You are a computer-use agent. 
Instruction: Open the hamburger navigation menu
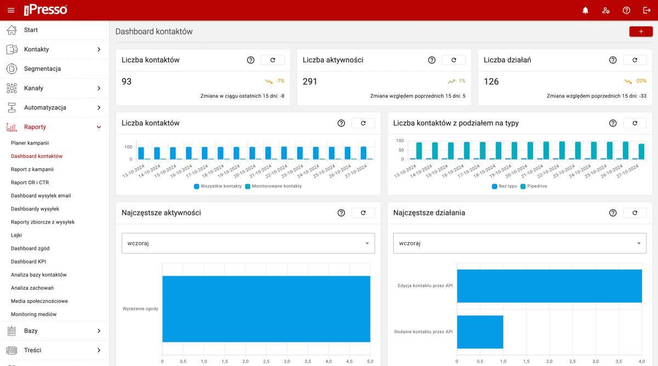point(11,10)
